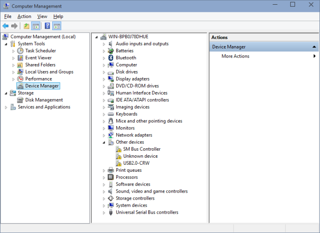320x233 pixels.
Task: Click the Bluetooth device category icon
Action: pos(111,58)
